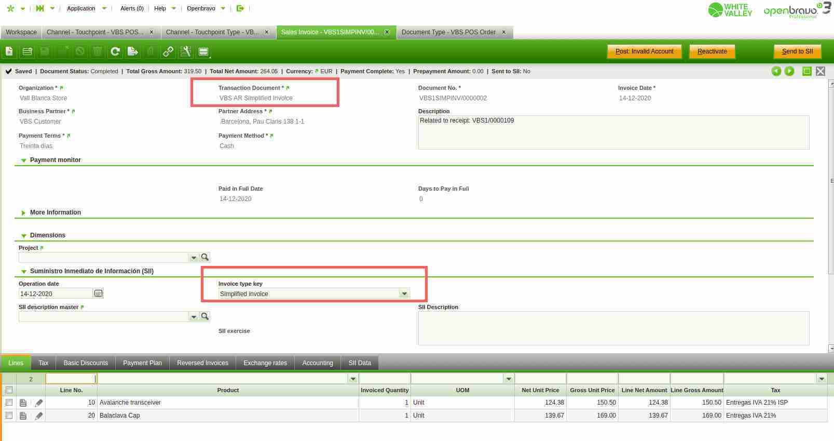Click the export to spreadsheet icon
834x441 pixels.
point(133,51)
